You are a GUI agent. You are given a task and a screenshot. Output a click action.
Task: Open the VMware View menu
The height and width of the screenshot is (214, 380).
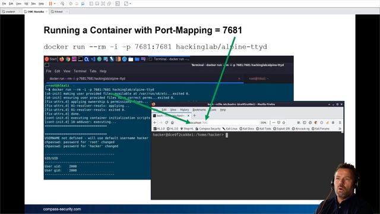coord(18,4)
